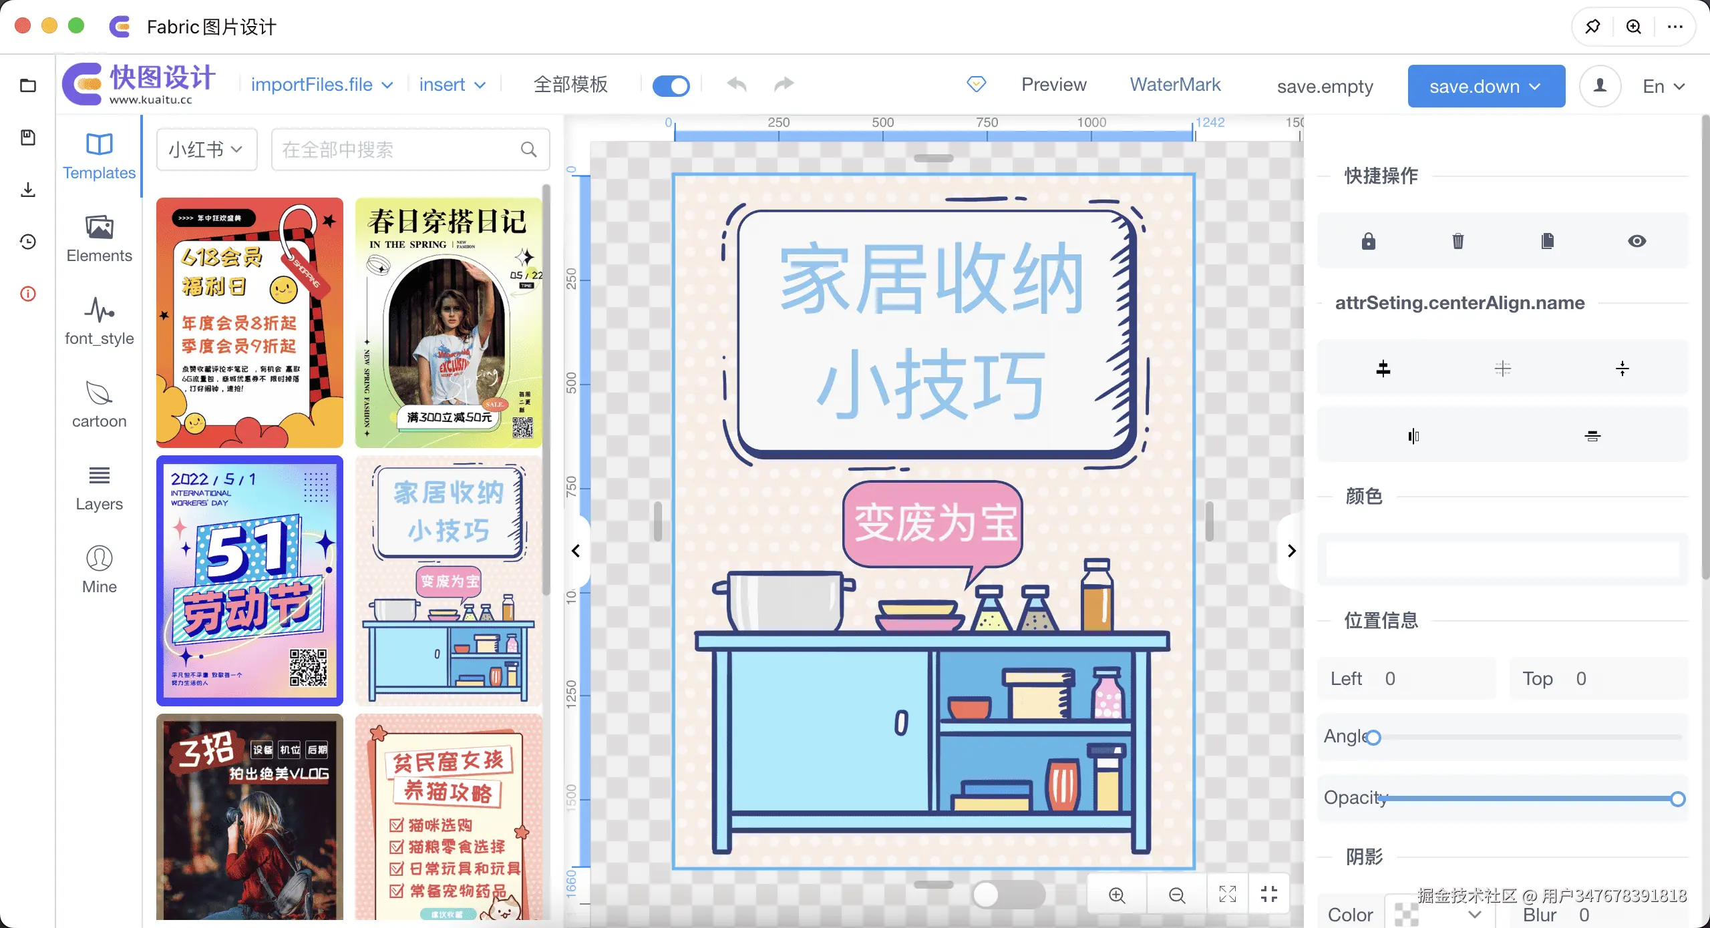The height and width of the screenshot is (928, 1710).
Task: Click the history clock icon in left strip
Action: (28, 242)
